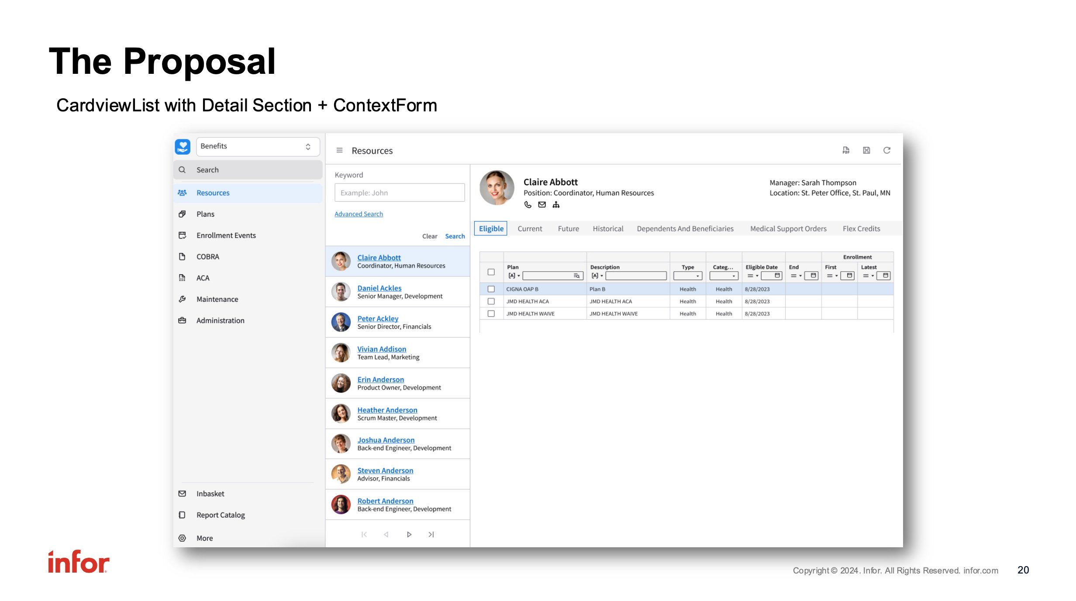Switch to the Historical tab
The height and width of the screenshot is (601, 1076).
coord(608,228)
